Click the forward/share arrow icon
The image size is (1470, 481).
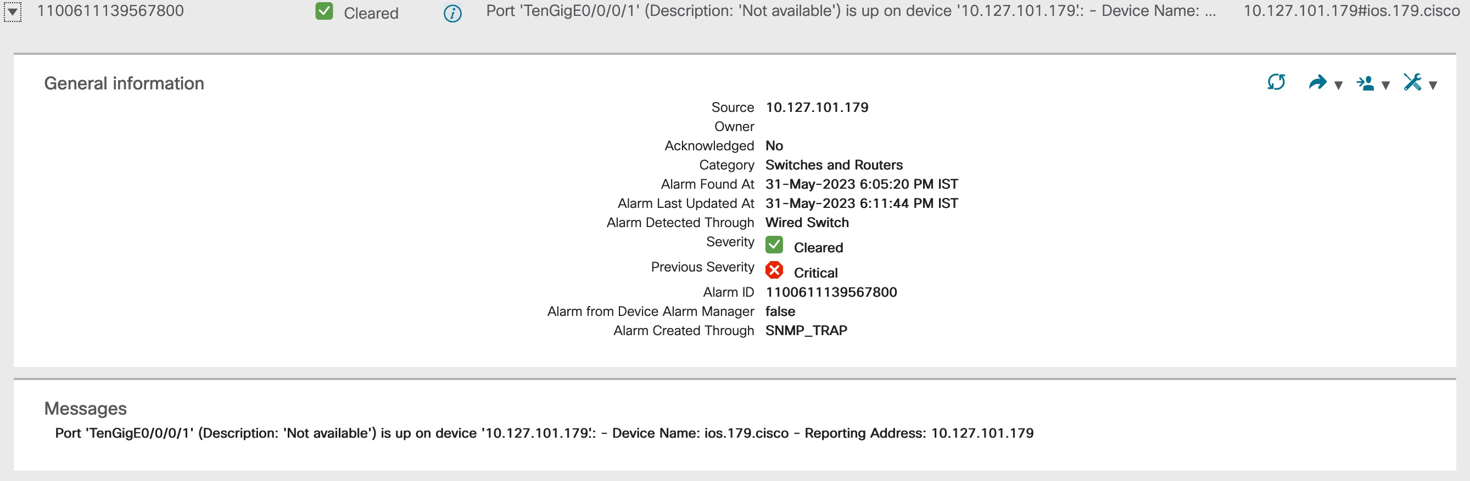pos(1318,83)
